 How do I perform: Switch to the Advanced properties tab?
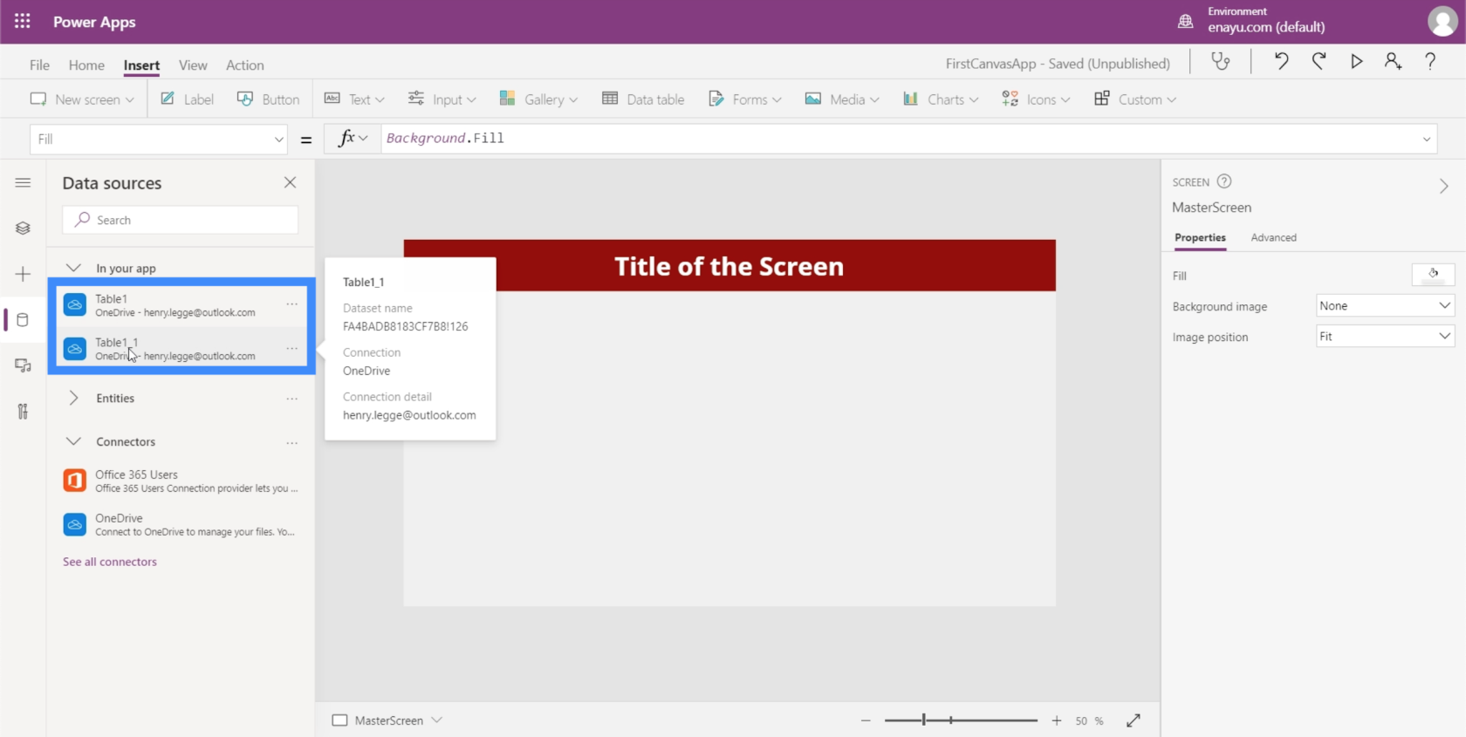[1273, 237]
